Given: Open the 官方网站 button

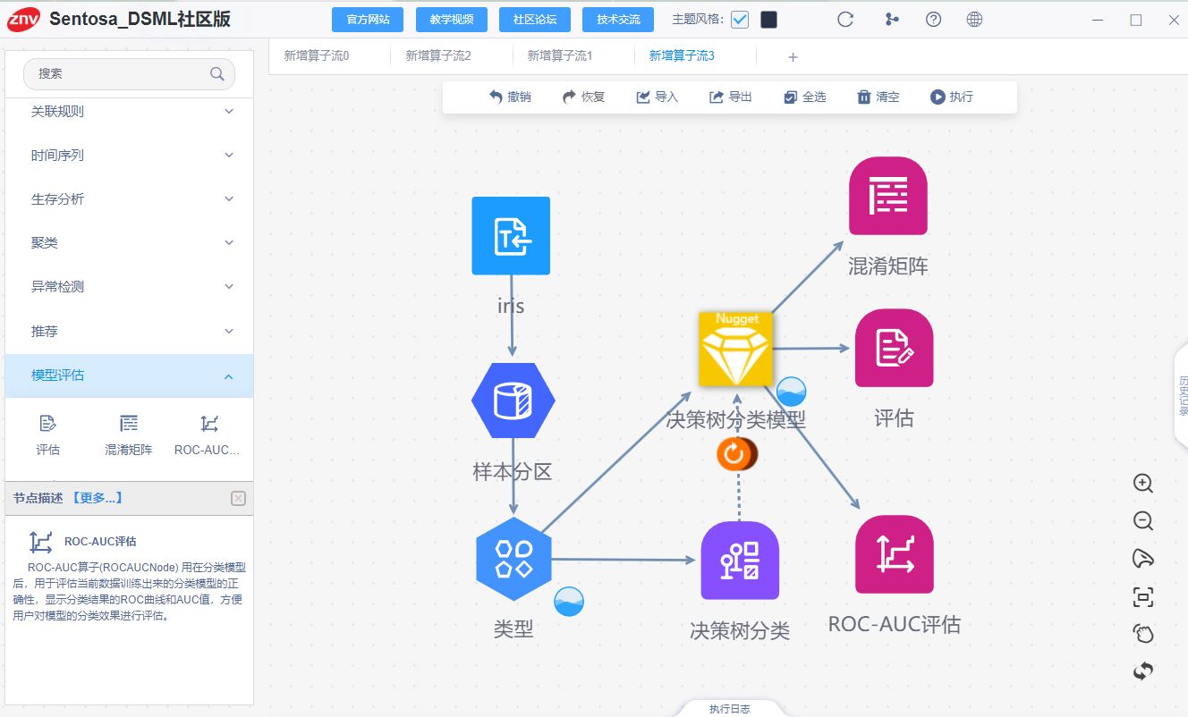Looking at the screenshot, I should (x=368, y=20).
